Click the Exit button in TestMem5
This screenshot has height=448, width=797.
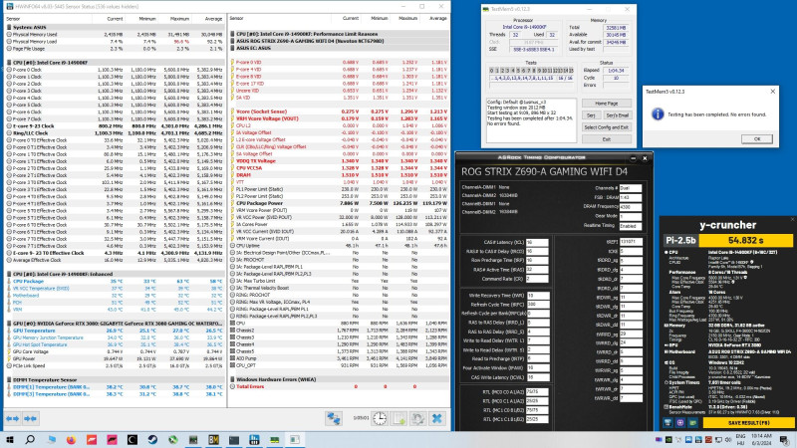coord(607,139)
